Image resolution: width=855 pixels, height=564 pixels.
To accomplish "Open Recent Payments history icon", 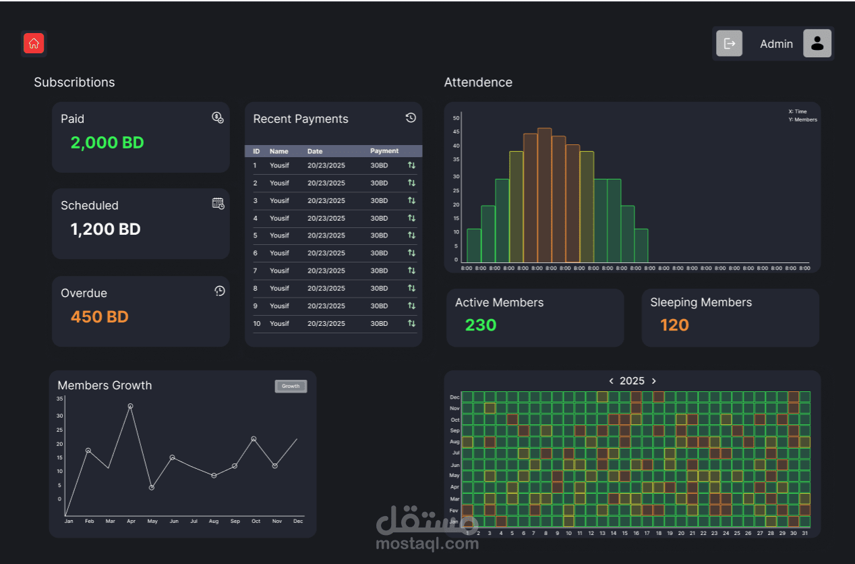I will click(411, 117).
